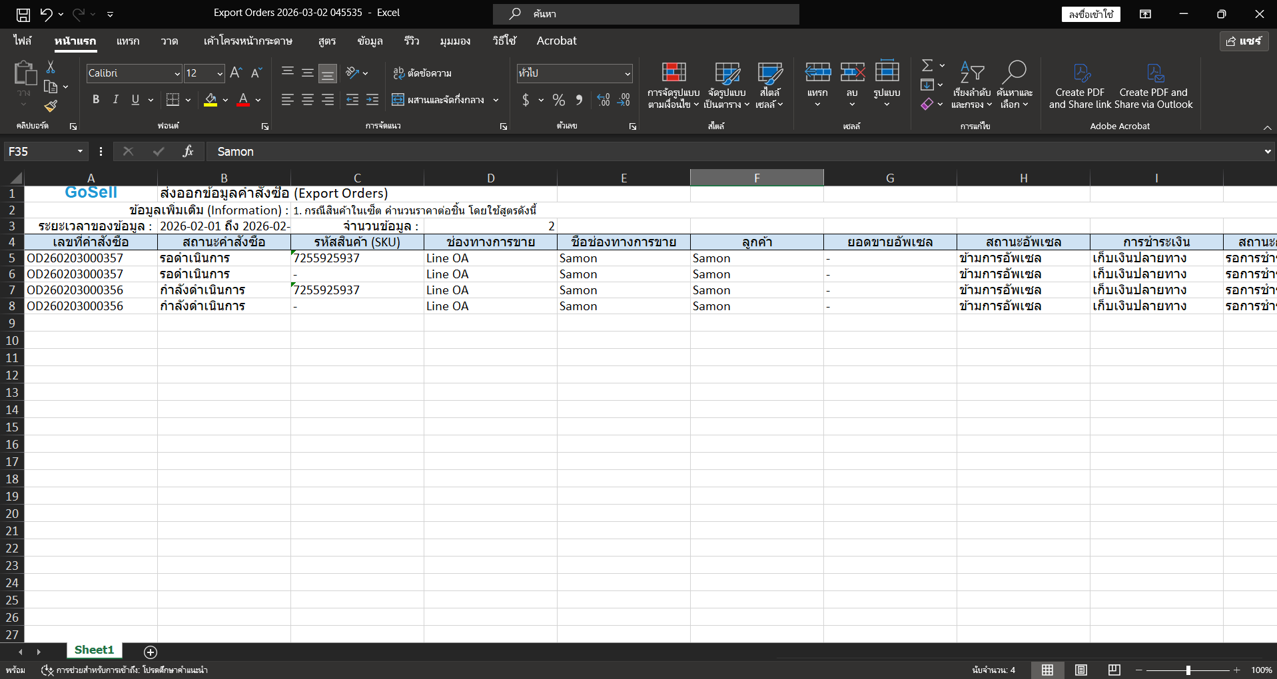Click the Share button
Viewport: 1277px width, 679px height.
(1244, 41)
